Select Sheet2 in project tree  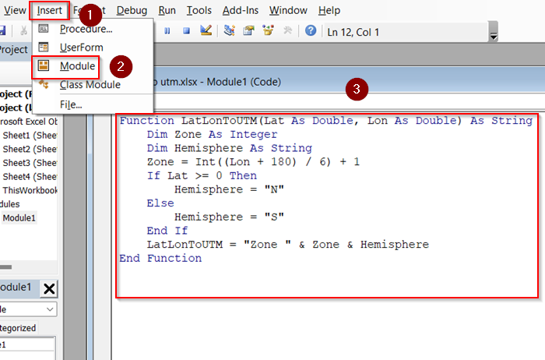click(x=30, y=149)
